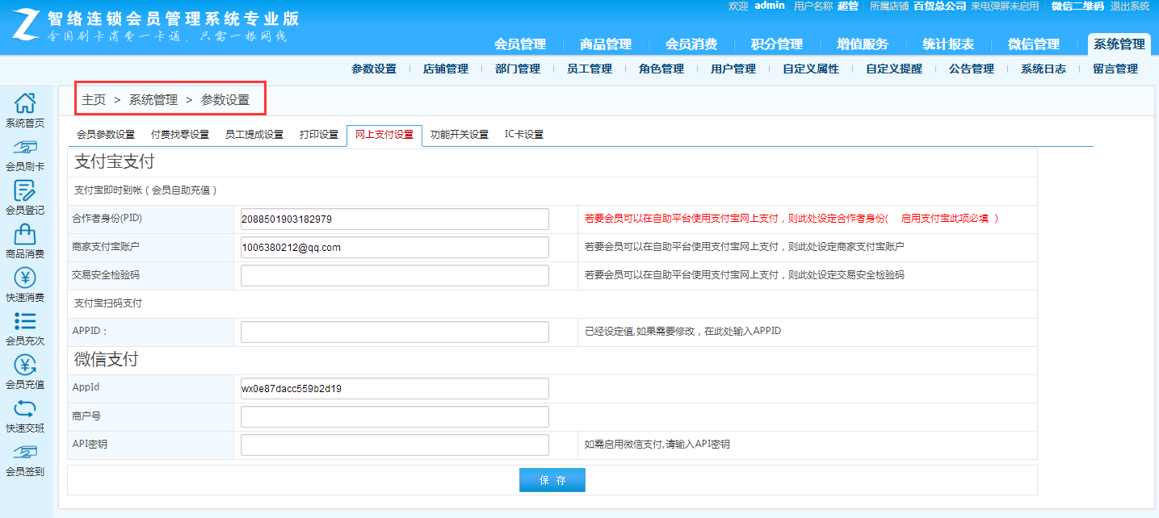Screen dimensions: 1159x518
Task: Switch to the 打印设置 tab
Action: coord(319,135)
